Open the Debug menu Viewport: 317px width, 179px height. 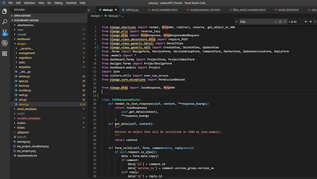point(58,3)
